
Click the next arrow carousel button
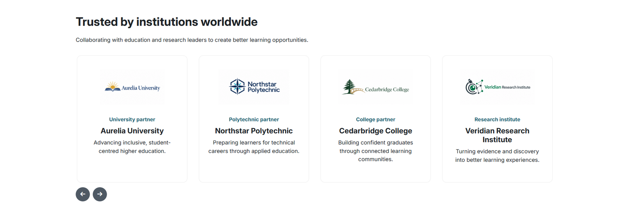click(100, 194)
